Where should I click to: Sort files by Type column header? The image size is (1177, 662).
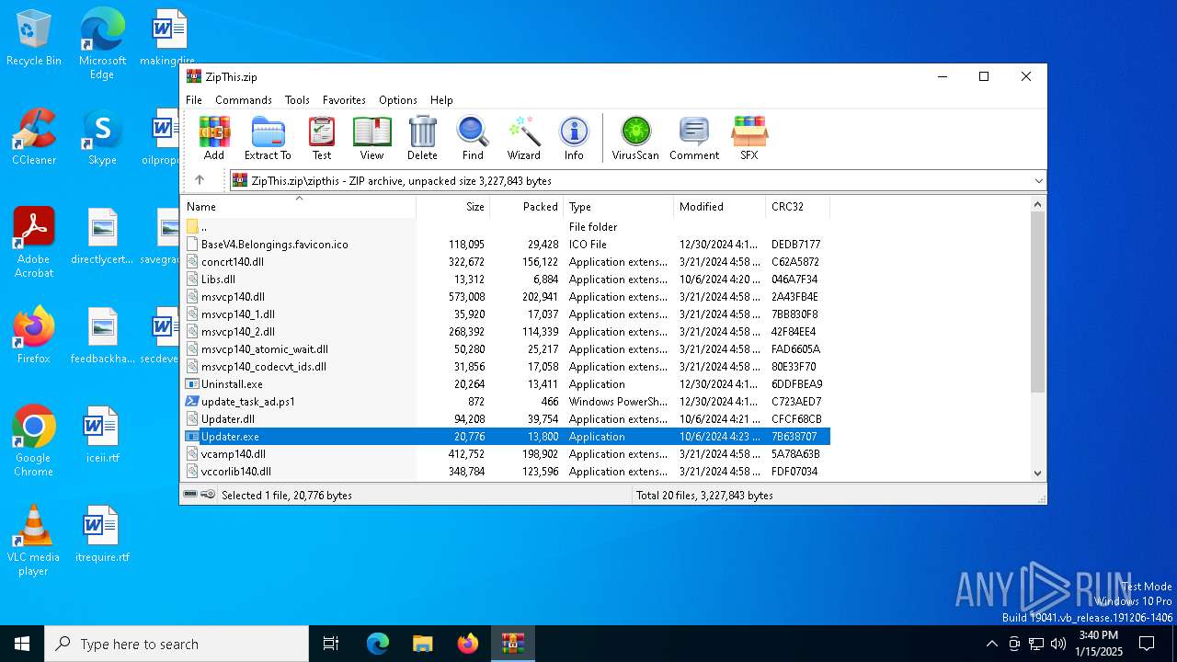[x=619, y=207]
